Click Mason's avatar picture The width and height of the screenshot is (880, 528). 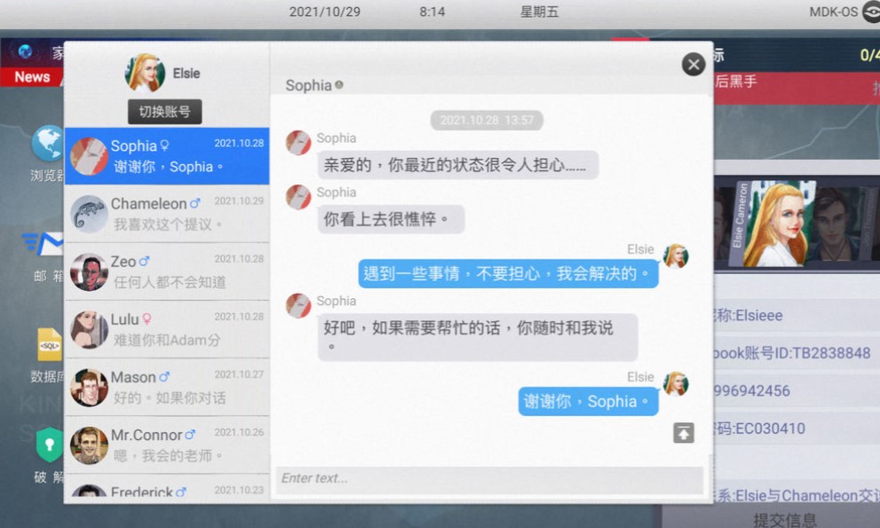[x=89, y=387]
